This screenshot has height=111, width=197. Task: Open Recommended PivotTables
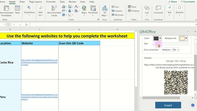(6, 11)
